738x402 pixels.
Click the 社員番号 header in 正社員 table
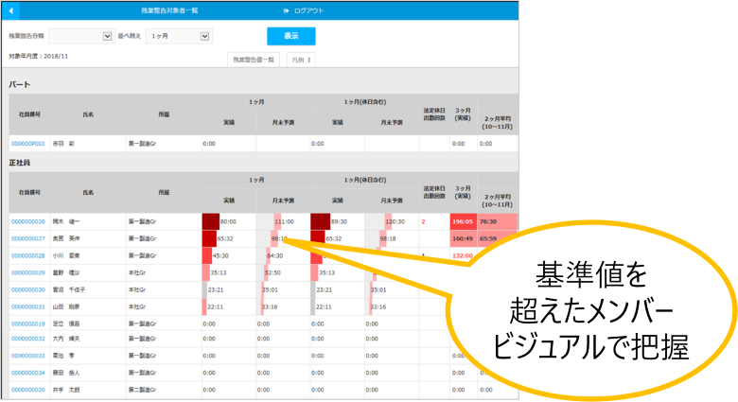click(x=29, y=193)
